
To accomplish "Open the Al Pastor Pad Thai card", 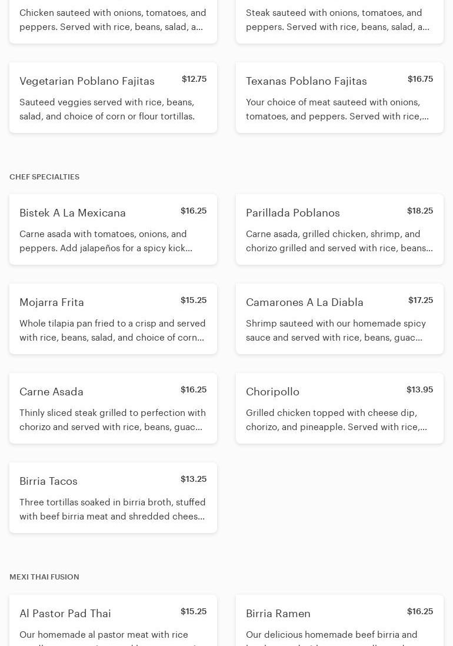I will 113,621.
